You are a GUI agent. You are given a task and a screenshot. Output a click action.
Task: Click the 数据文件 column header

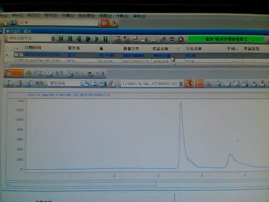[x=131, y=48]
